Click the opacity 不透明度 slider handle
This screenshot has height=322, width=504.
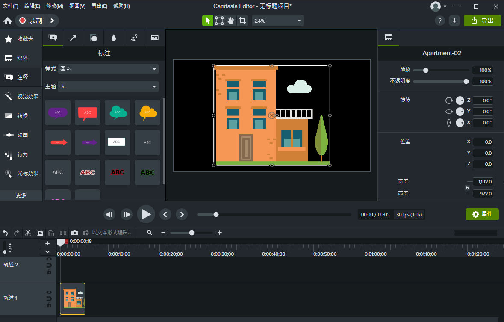[466, 81]
